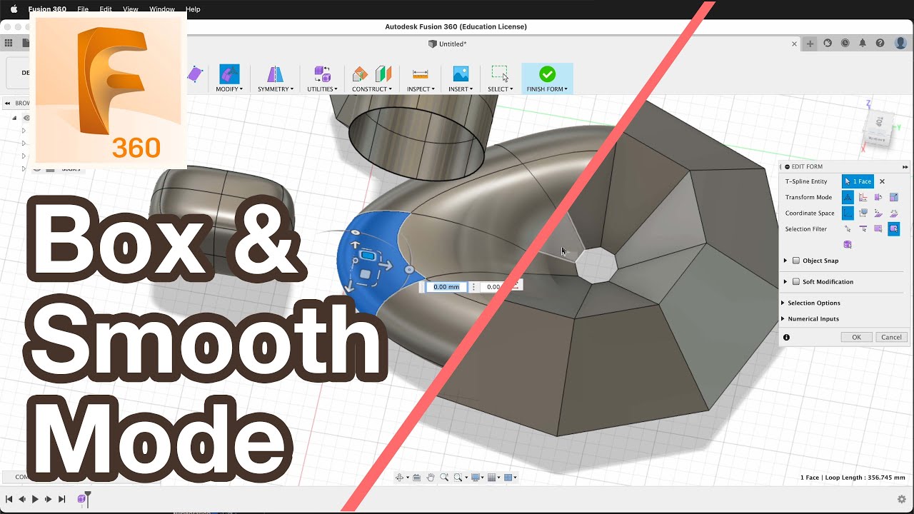This screenshot has height=514, width=914.
Task: Click the Construct offset plane icon
Action: (361, 74)
